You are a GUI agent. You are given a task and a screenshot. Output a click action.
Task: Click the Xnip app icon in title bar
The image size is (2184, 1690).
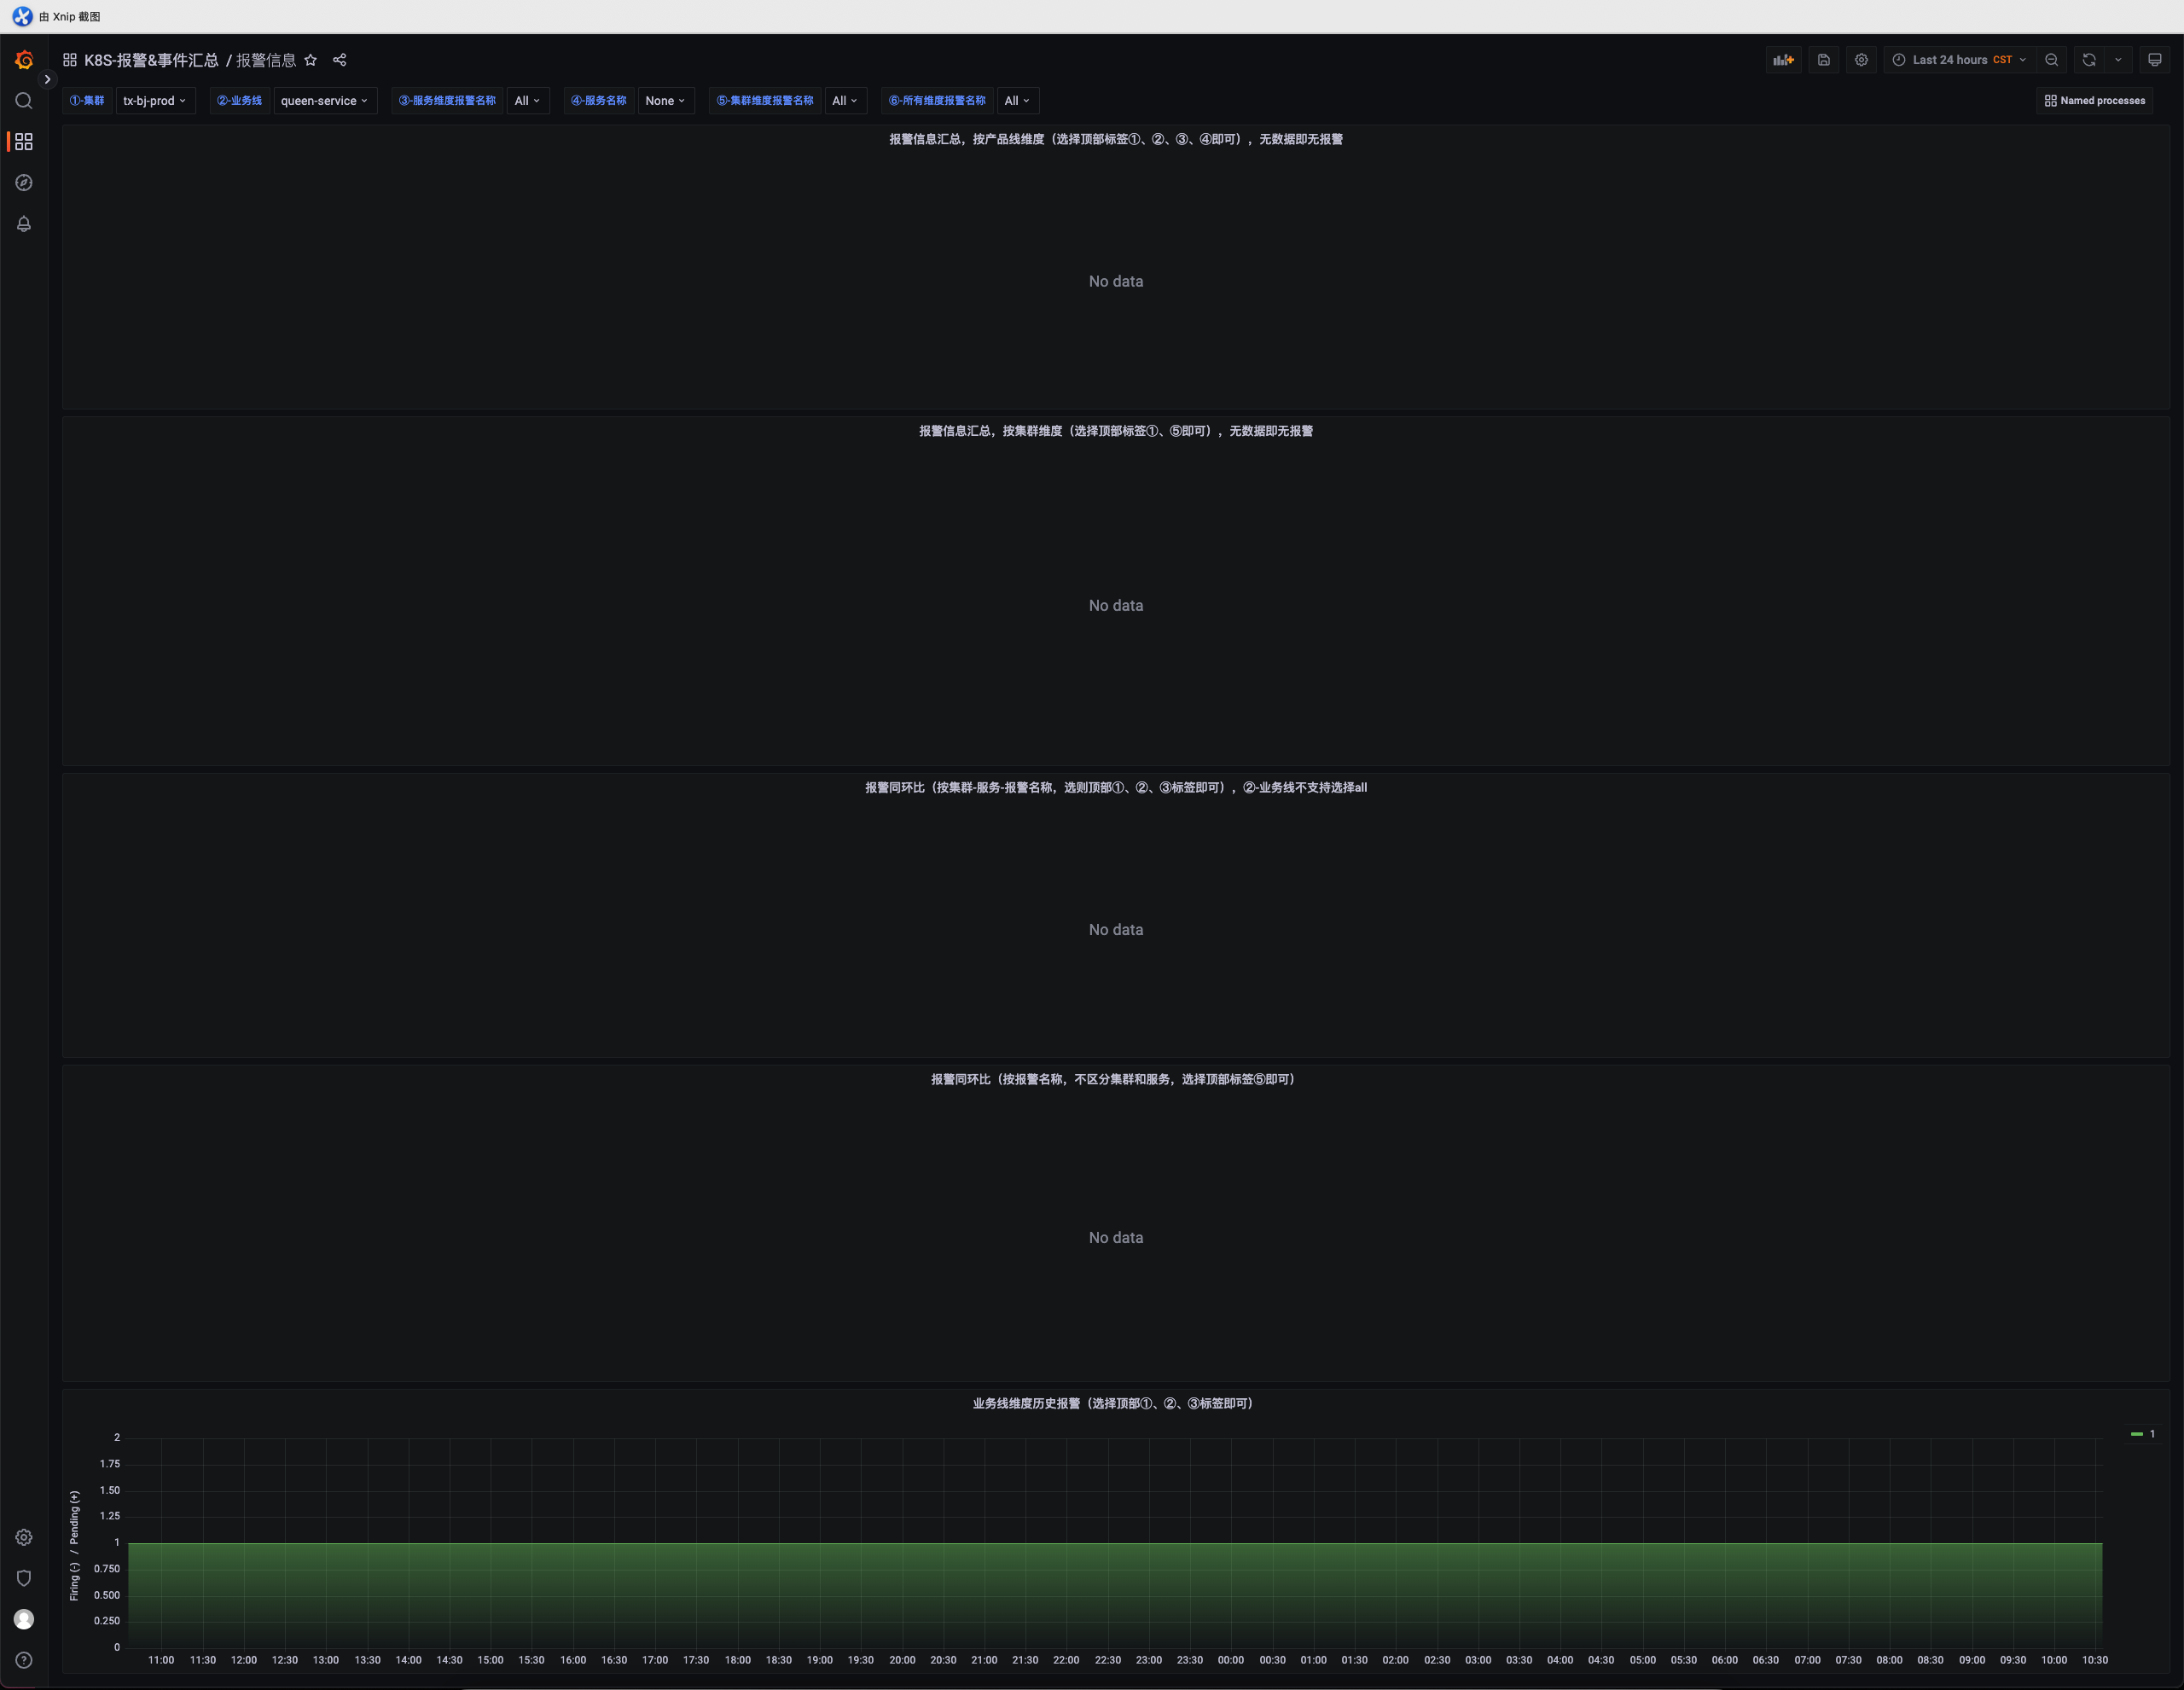(x=22, y=16)
